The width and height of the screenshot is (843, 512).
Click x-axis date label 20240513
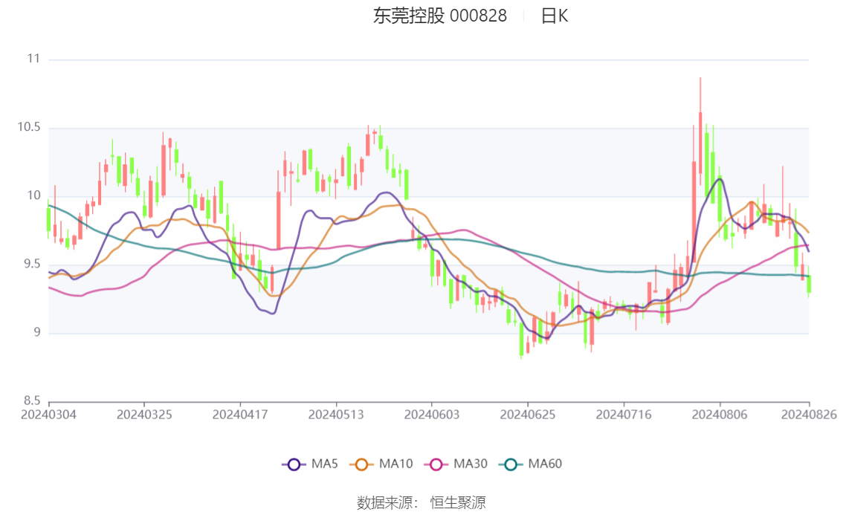336,415
